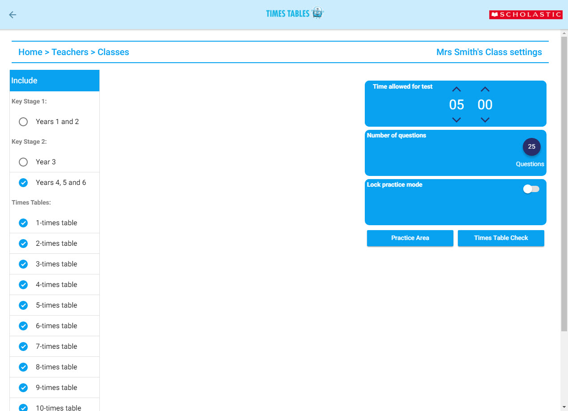This screenshot has height=411, width=568.
Task: Decrease minutes with the down chevron
Action: pyautogui.click(x=456, y=120)
